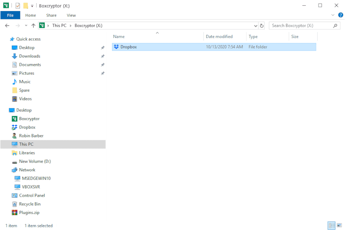Click the Boxcryptor icon in the title bar
This screenshot has height=230, width=345.
5,5
